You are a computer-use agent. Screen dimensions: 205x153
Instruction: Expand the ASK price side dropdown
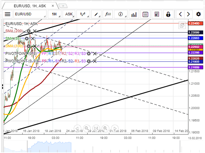(69, 14)
